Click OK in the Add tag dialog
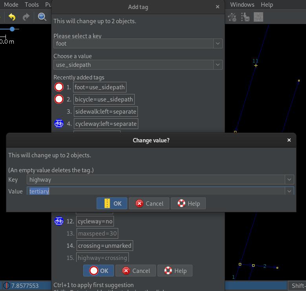The image size is (306, 291). coord(99,271)
